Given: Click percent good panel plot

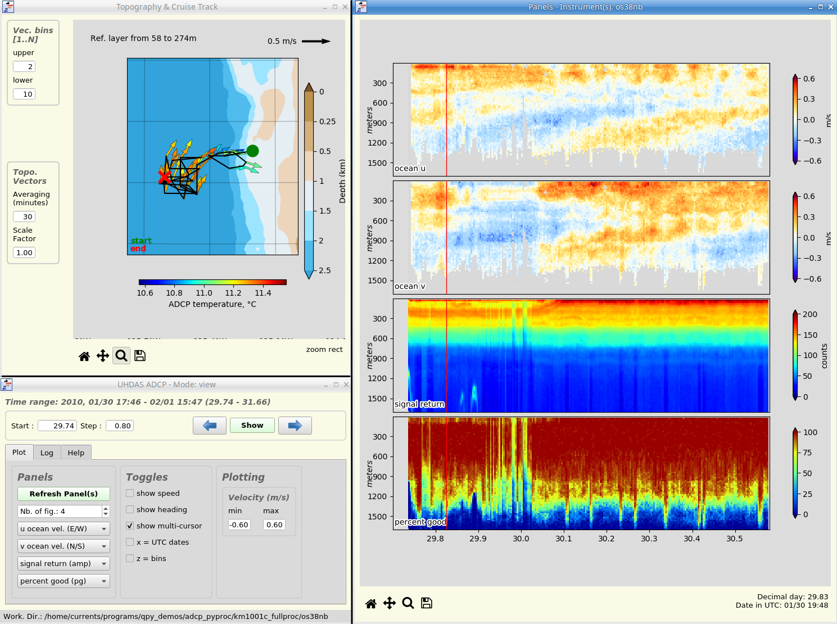Looking at the screenshot, I should pos(581,473).
